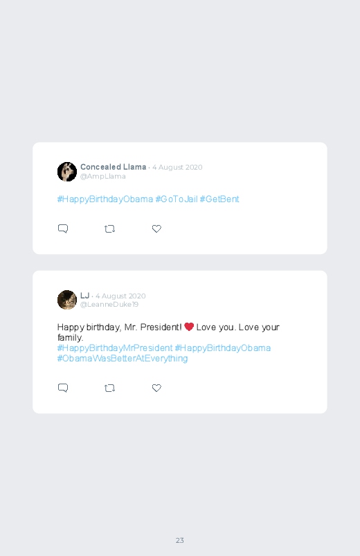Open #HappyBirthdayObama hashtag in Llama's tweet

pyautogui.click(x=105, y=199)
